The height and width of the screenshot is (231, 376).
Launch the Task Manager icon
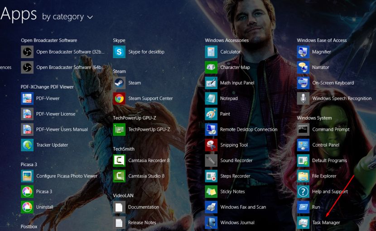point(303,222)
